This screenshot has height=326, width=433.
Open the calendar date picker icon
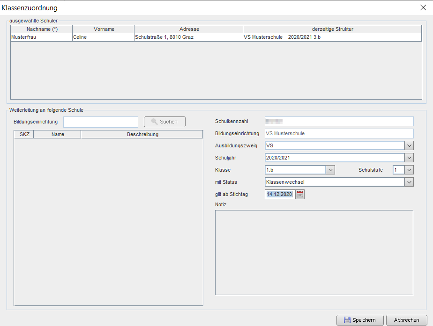300,195
